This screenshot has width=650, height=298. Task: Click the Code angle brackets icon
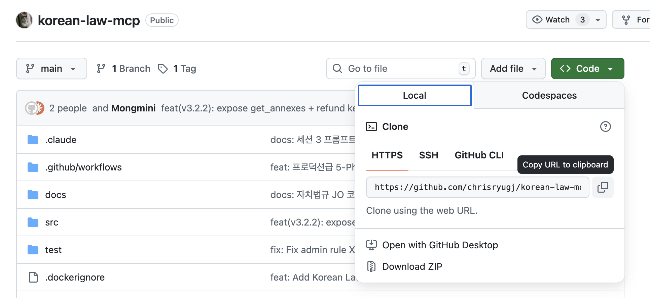565,68
